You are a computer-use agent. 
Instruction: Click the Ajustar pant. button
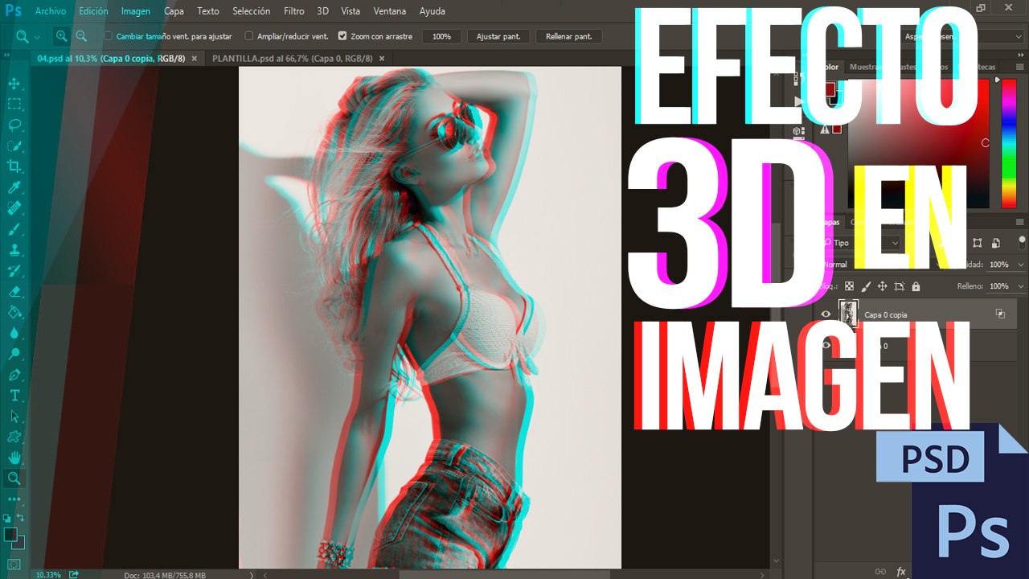[498, 36]
